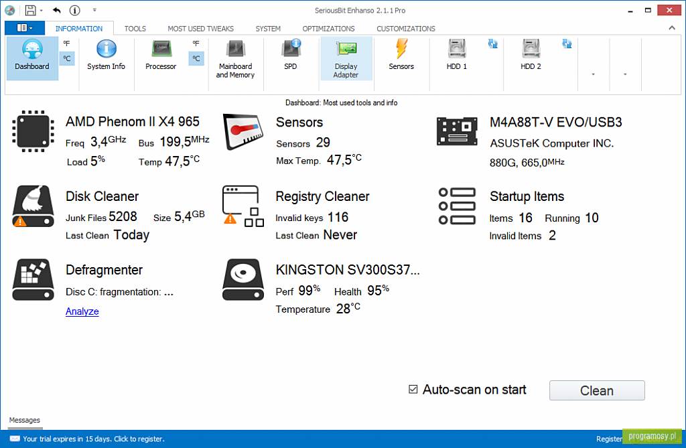This screenshot has width=686, height=448.
Task: Open the blue application menu dropdown
Action: [25, 28]
